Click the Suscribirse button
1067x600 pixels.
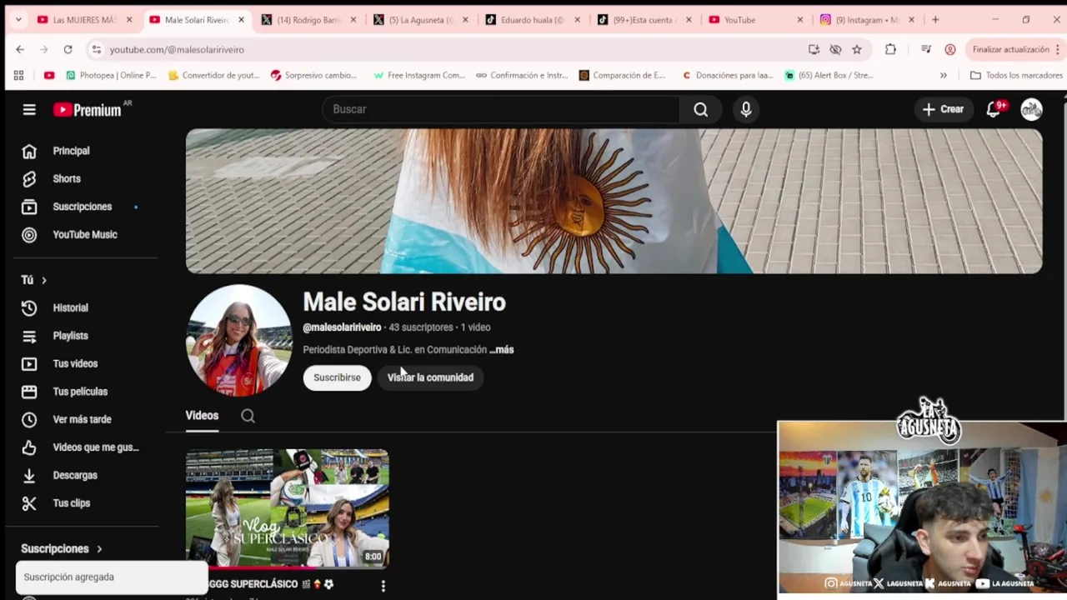337,377
